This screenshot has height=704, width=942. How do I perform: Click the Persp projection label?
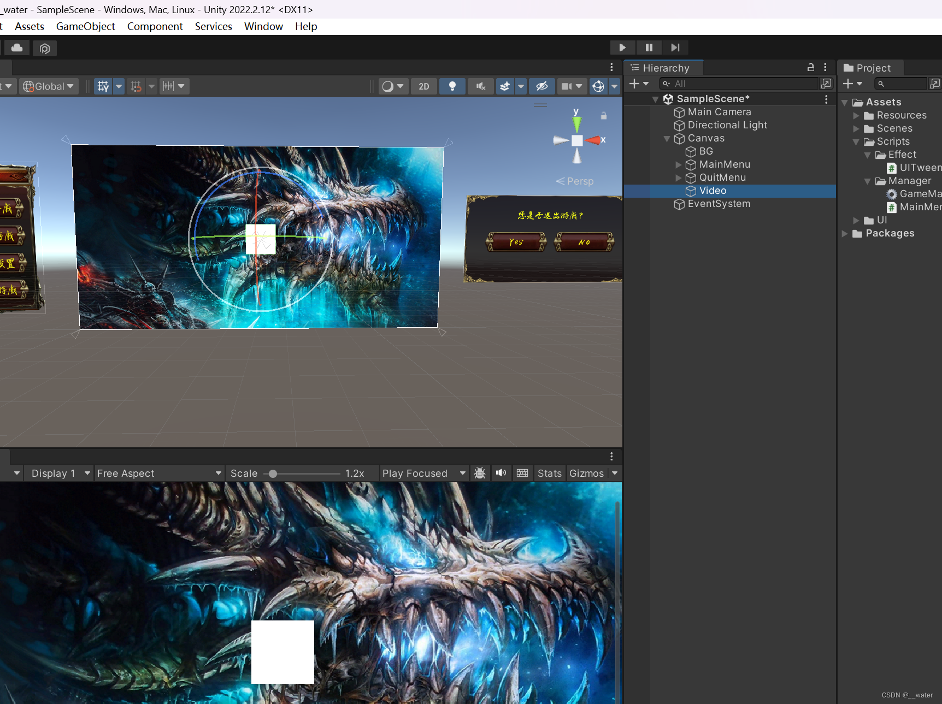coord(575,181)
